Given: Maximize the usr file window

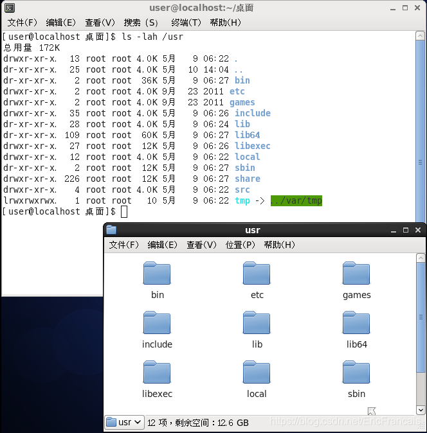Looking at the screenshot, I should coord(406,230).
